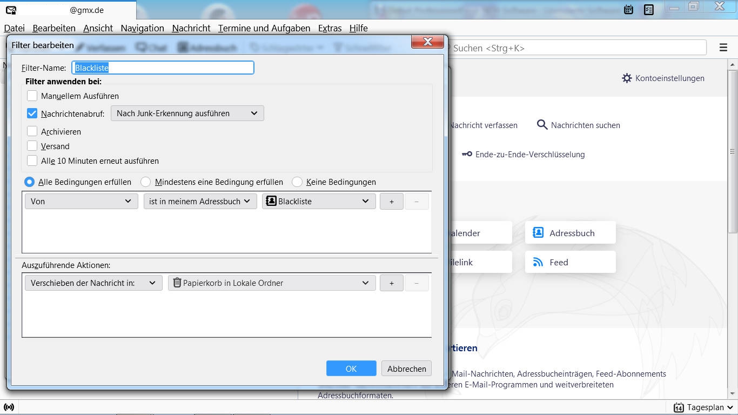Enable the Manuellem Ausführen checkbox
Viewport: 738px width, 415px height.
point(32,96)
